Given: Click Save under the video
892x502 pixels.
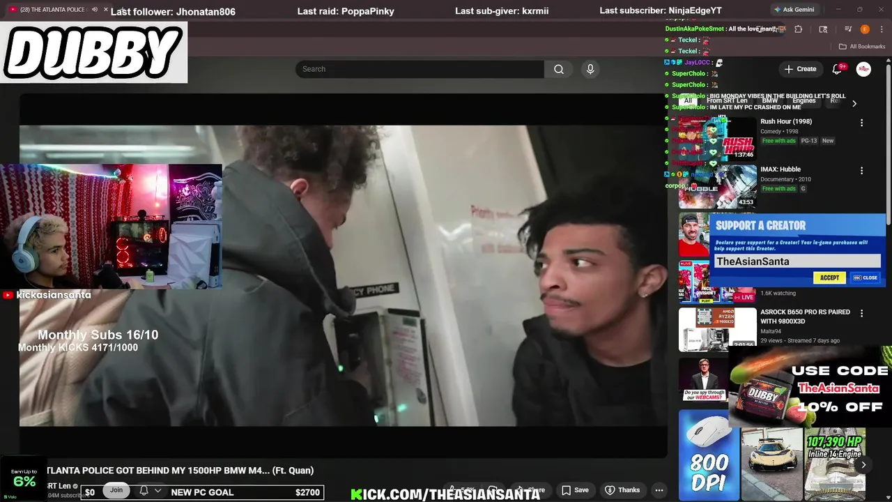Looking at the screenshot, I should coord(575,490).
